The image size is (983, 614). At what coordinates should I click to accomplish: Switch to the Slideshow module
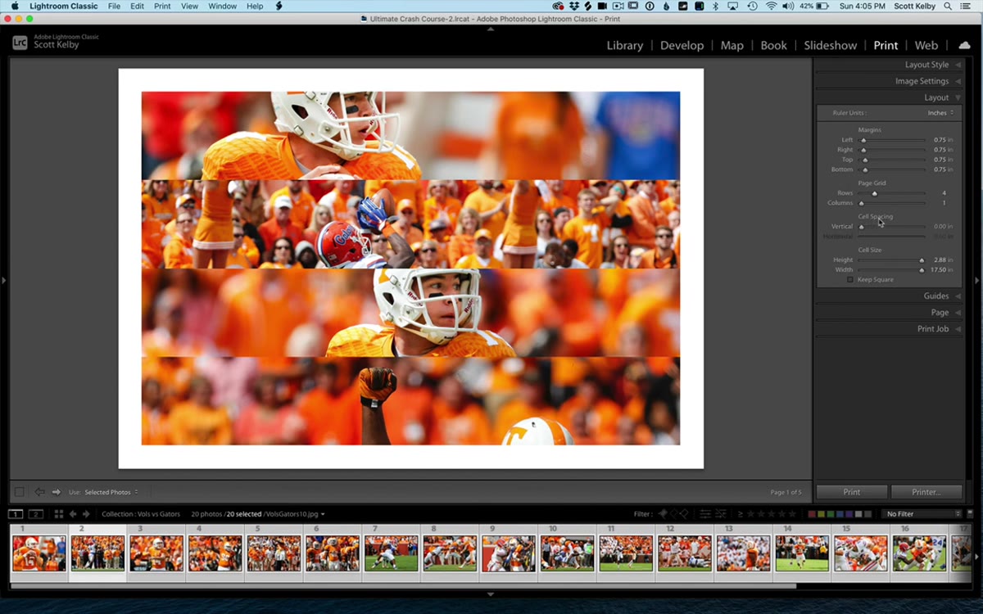tap(830, 46)
